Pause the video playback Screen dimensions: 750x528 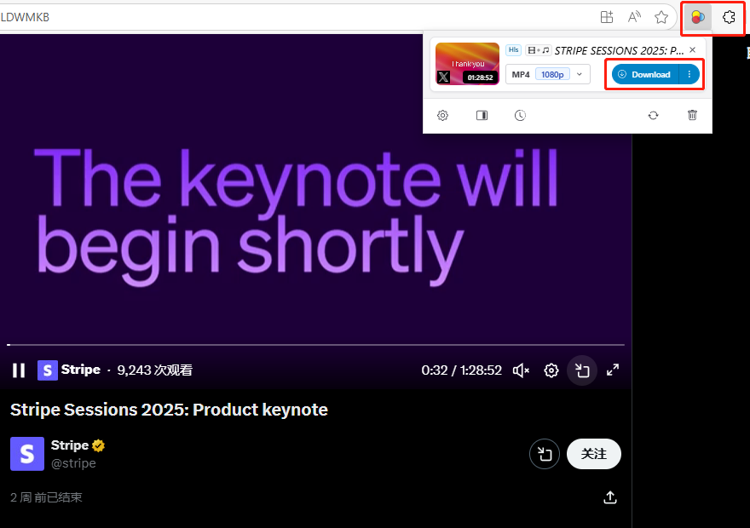19,370
